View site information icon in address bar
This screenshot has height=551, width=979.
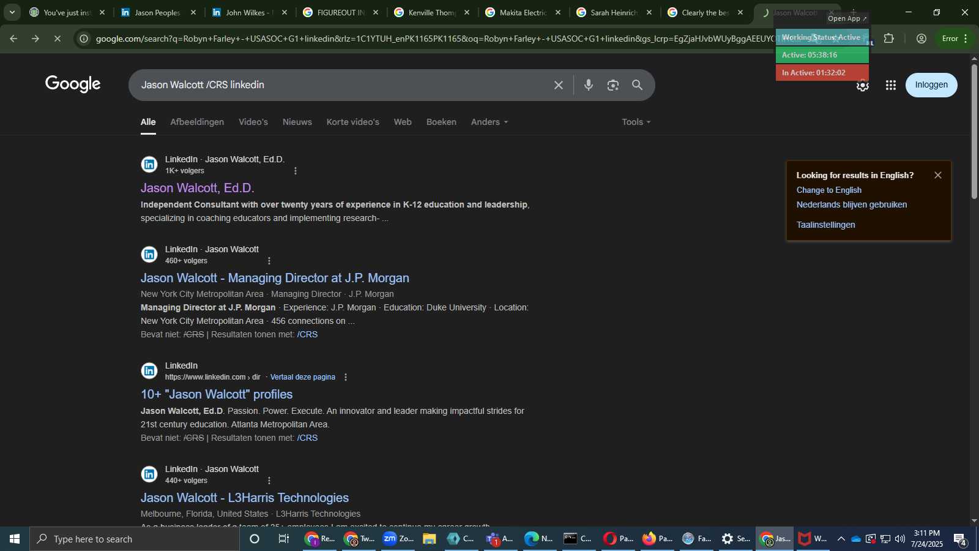coord(84,39)
